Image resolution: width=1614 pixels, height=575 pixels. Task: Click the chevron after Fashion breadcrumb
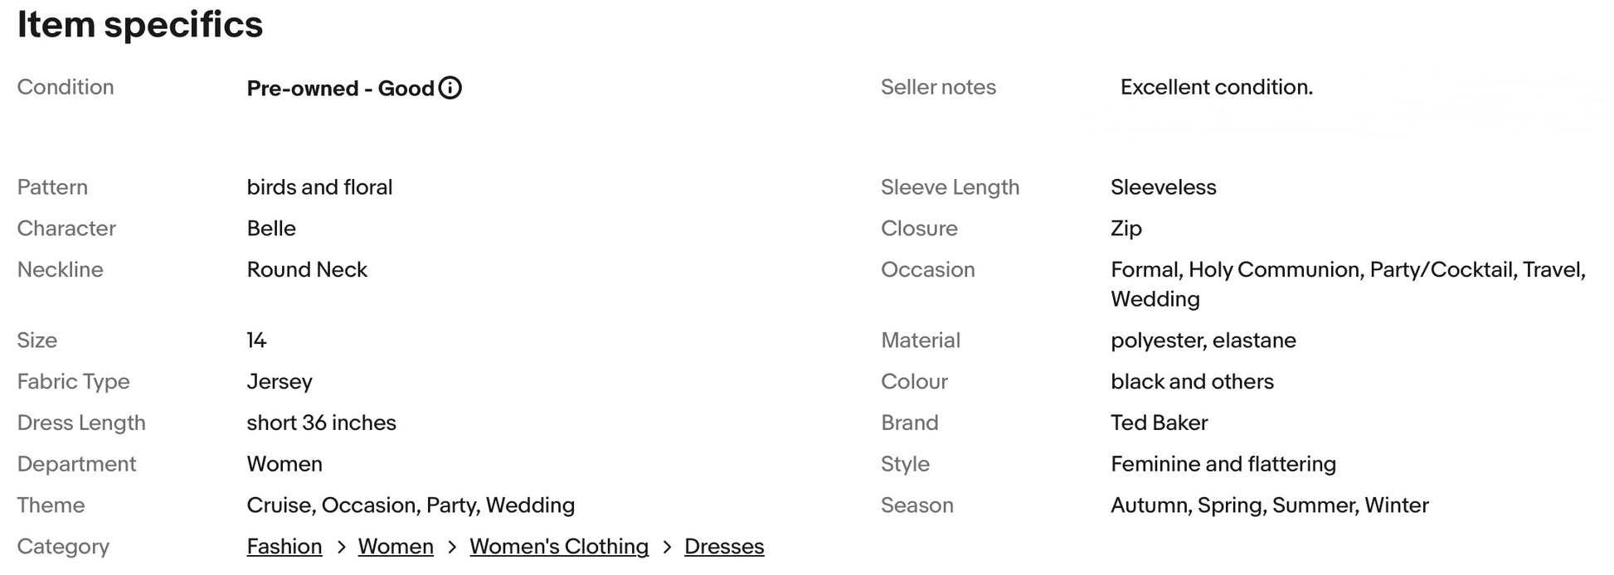[x=341, y=548]
